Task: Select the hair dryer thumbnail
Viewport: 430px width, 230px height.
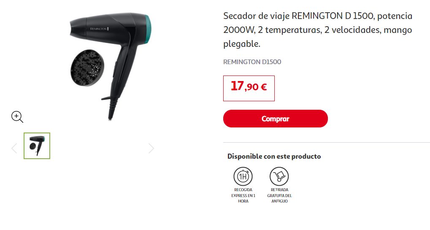Action: (37, 146)
